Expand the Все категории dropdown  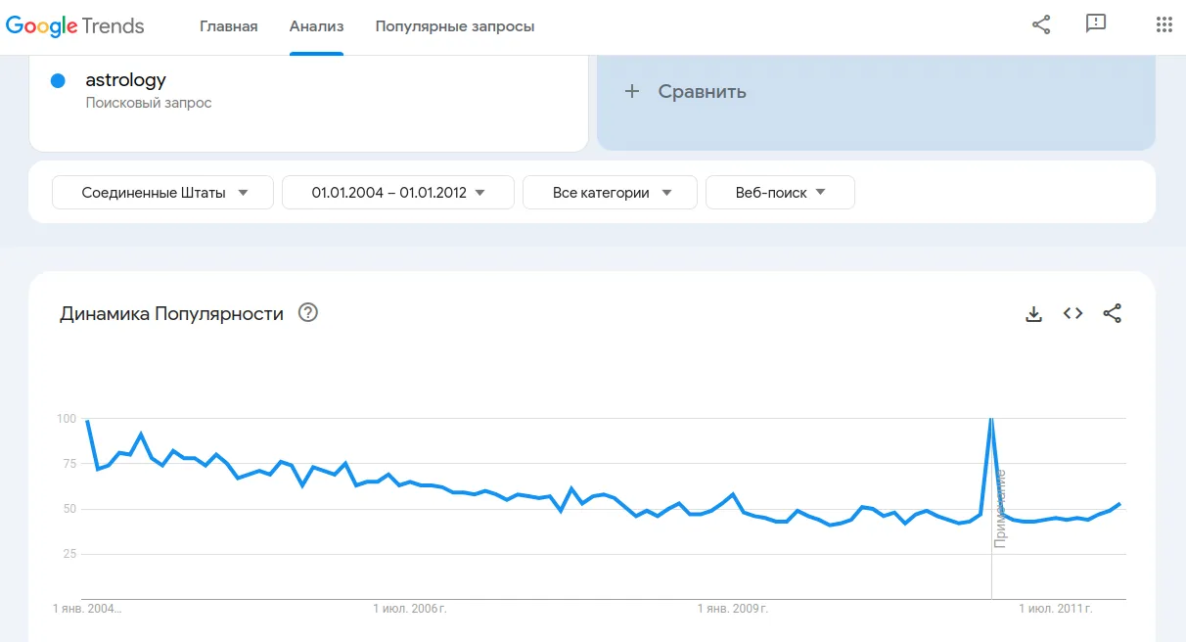610,193
